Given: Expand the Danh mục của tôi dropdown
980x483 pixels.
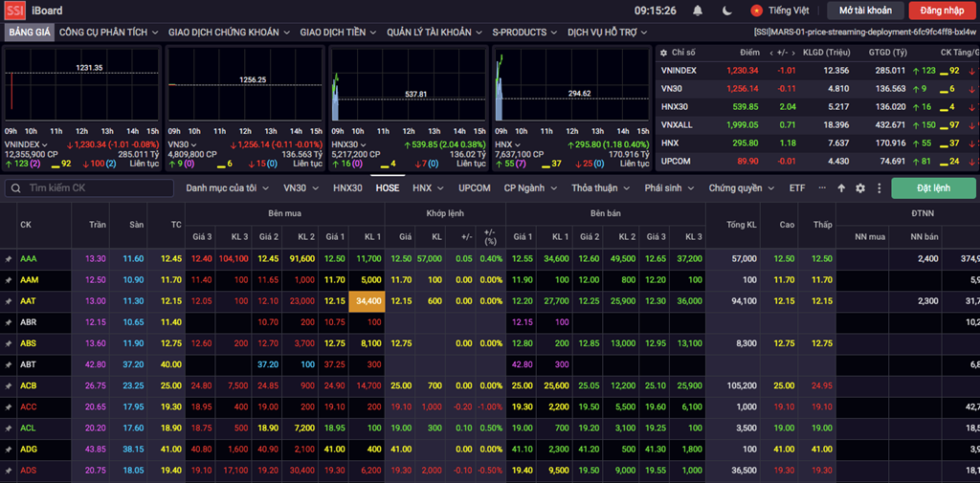Looking at the screenshot, I should (228, 188).
